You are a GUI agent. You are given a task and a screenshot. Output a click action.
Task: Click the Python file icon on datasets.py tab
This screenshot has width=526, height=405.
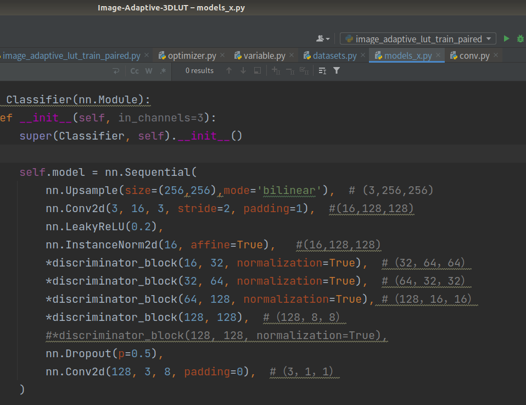point(307,56)
